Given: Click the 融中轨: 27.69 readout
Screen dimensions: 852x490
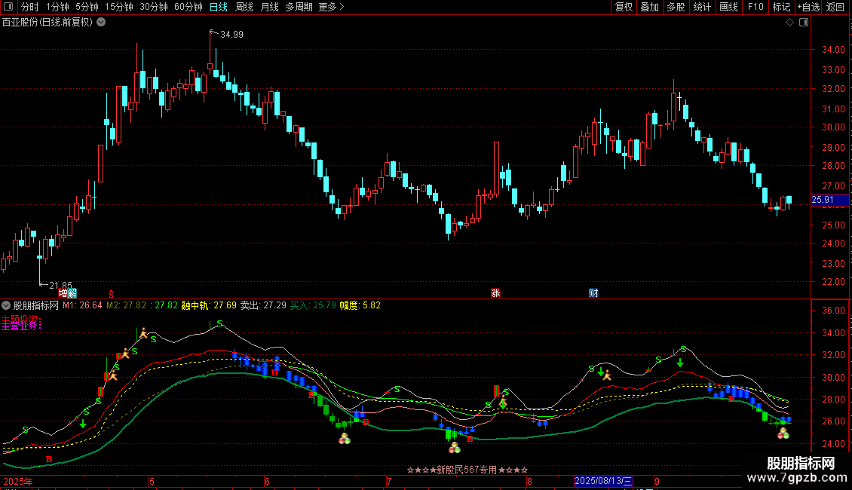Looking at the screenshot, I should point(209,305).
